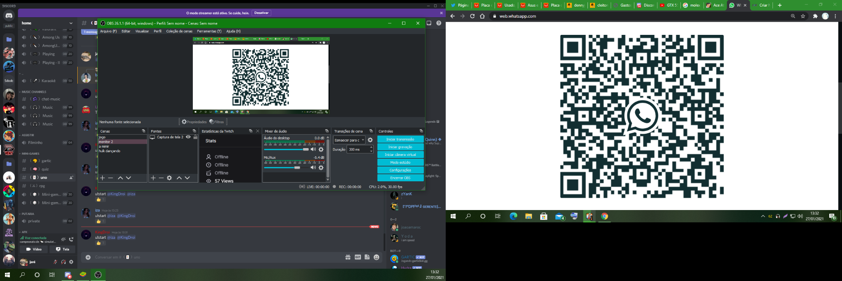
Task: Open Discord user settings gear
Action: [71, 262]
